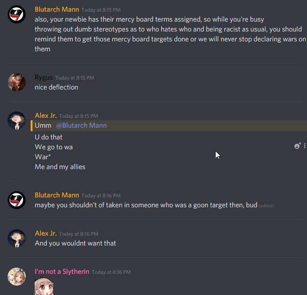This screenshot has height=295, width=307.
Task: Click Alex Jr.'s avatar on the 8:16 message
Action: [17, 238]
